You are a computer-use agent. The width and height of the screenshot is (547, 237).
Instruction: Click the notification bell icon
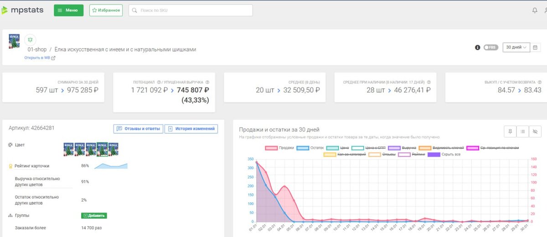(535, 10)
